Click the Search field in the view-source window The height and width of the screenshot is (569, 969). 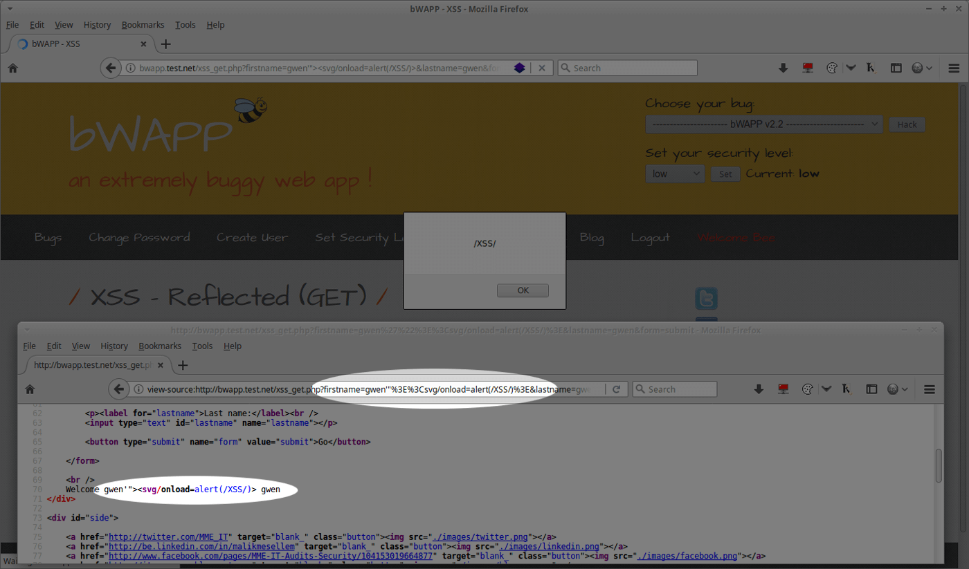coord(675,389)
